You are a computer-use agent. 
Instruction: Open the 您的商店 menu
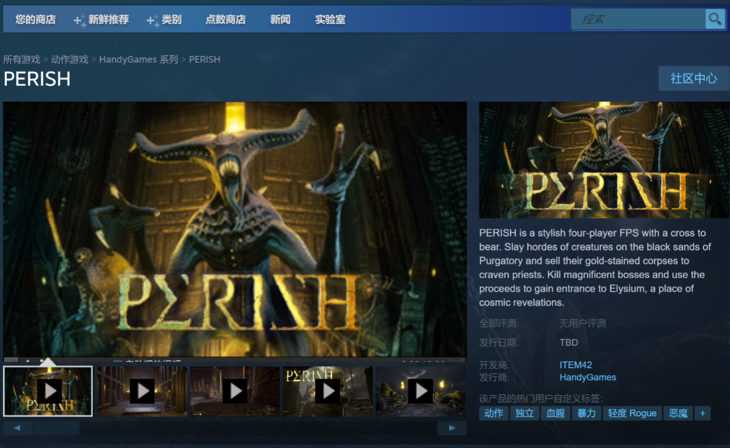coord(36,20)
